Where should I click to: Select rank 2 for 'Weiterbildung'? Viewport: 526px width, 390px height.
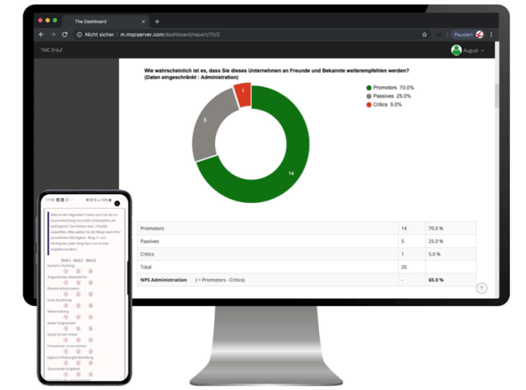78,317
